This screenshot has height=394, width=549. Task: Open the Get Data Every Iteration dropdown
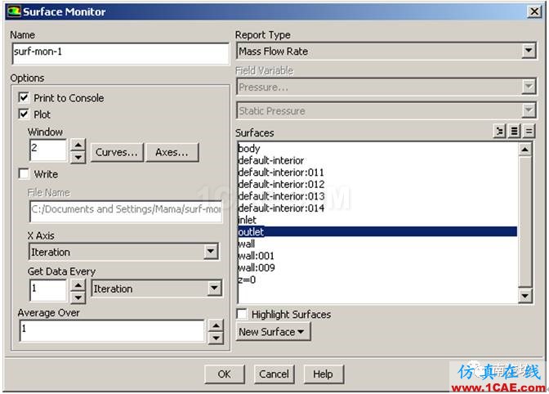tap(214, 289)
